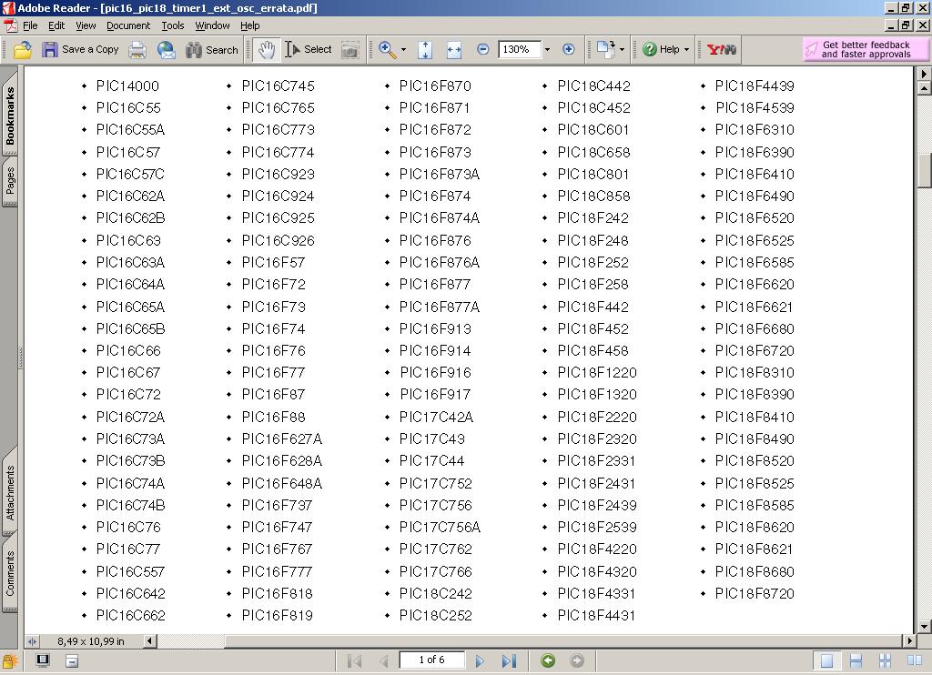Click the full screen monitor icon

[43, 660]
